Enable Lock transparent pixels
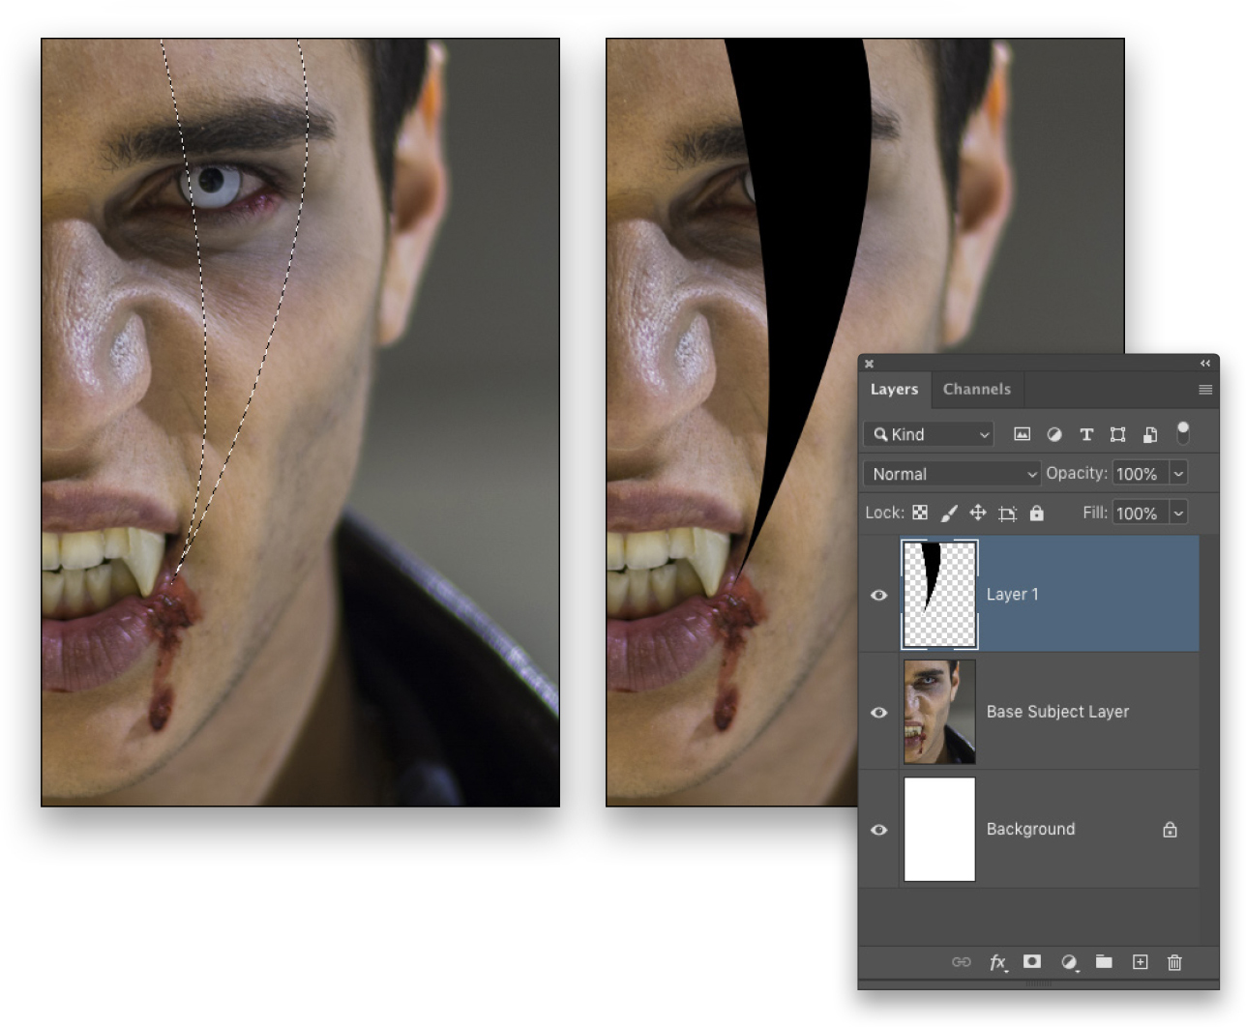 [x=919, y=513]
